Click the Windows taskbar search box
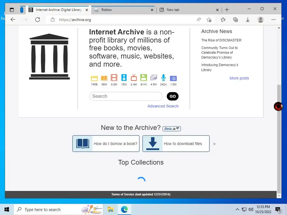 point(58,209)
